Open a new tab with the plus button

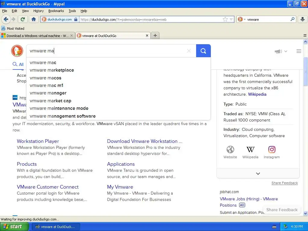pos(155,35)
